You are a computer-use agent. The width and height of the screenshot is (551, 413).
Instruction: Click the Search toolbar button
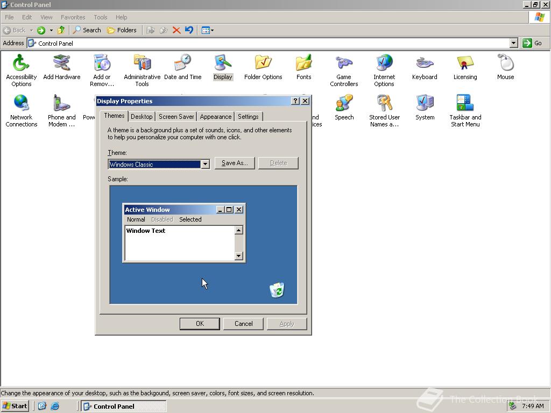pyautogui.click(x=87, y=30)
